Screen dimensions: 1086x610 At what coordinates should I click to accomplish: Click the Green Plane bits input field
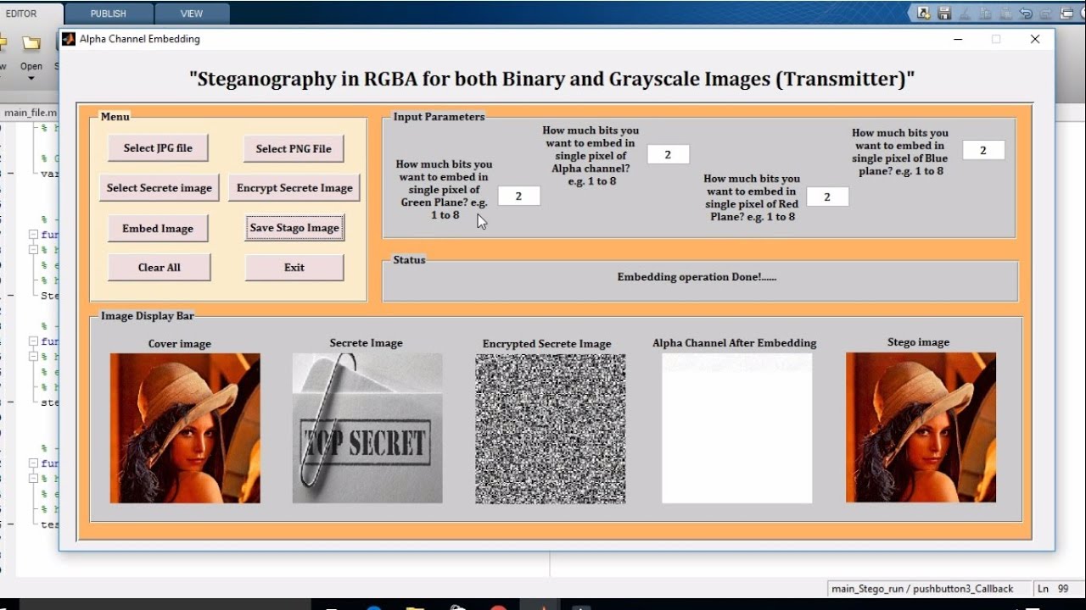[x=518, y=196]
